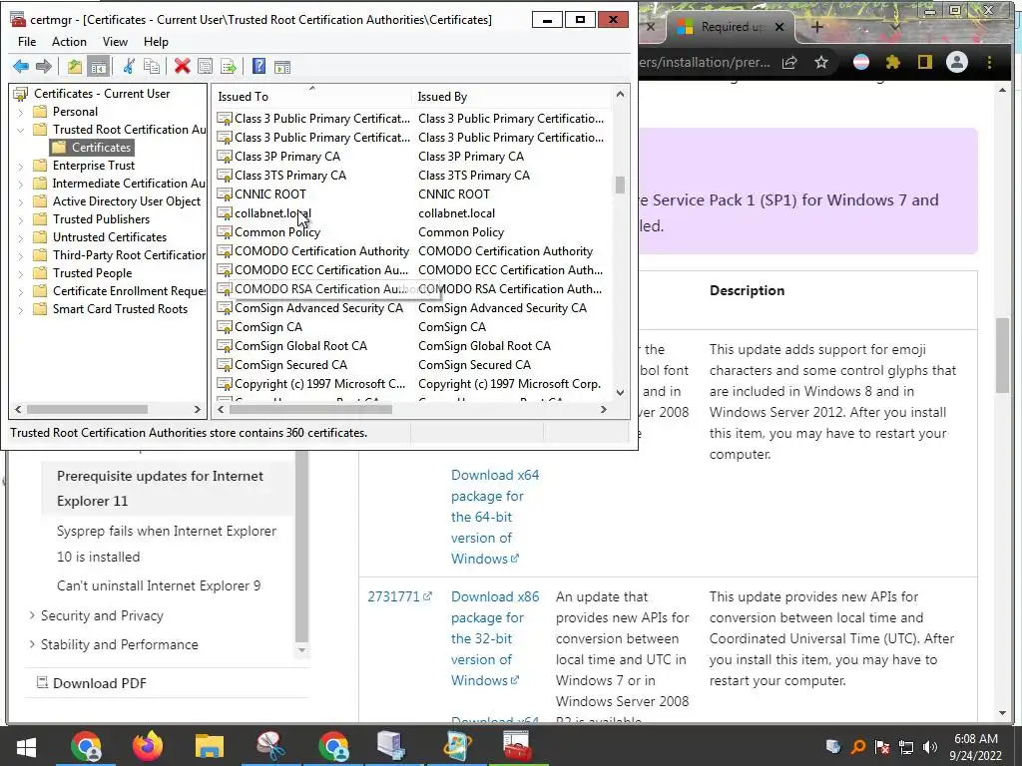This screenshot has height=766, width=1022.
Task: Click certificate list scroll down arrow
Action: pos(620,393)
